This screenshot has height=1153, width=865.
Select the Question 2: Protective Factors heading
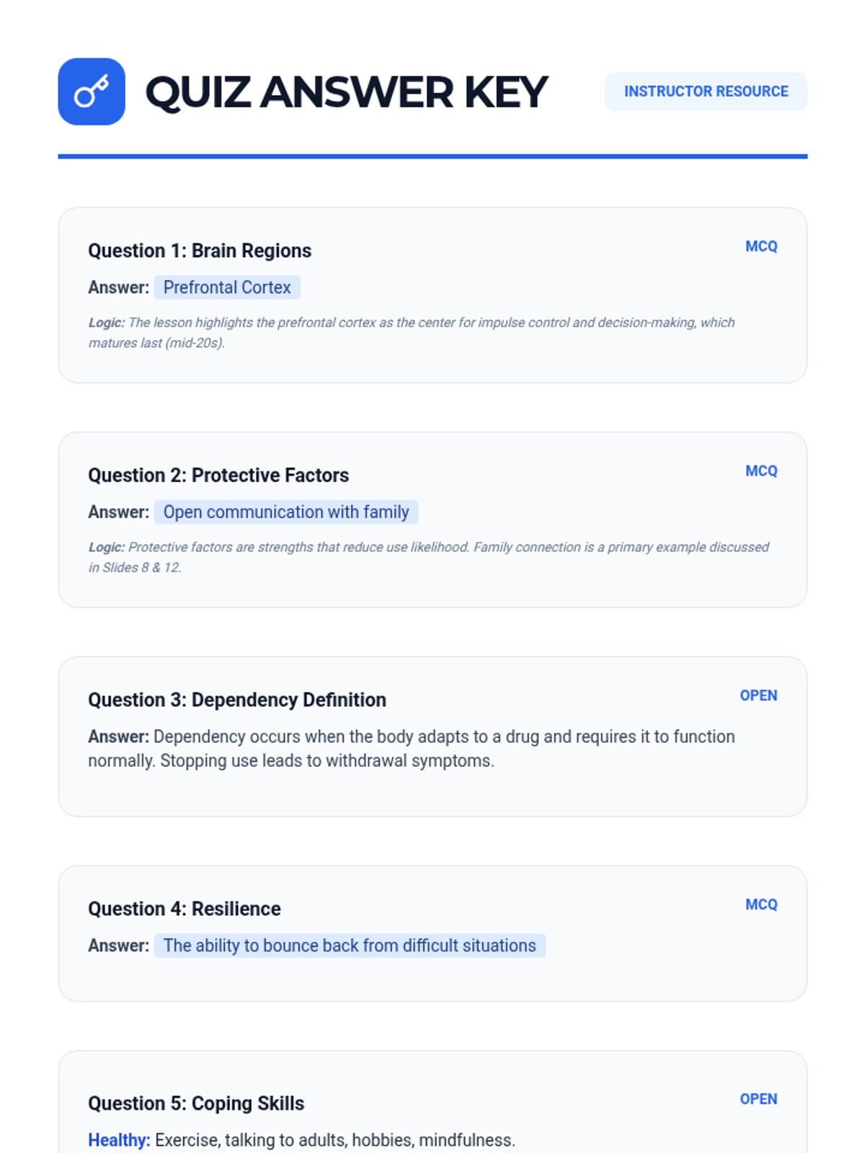(218, 476)
